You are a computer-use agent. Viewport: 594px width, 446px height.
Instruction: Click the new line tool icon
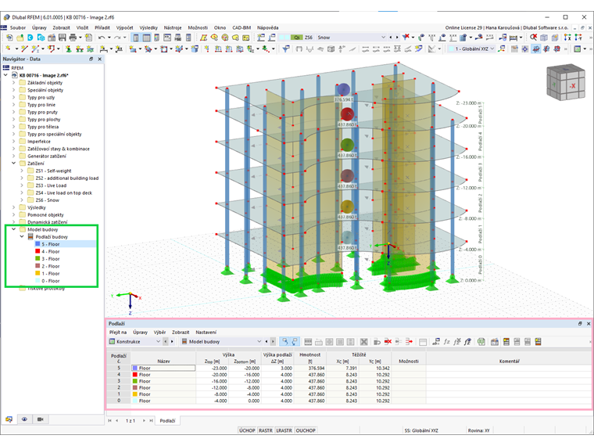tap(24, 49)
